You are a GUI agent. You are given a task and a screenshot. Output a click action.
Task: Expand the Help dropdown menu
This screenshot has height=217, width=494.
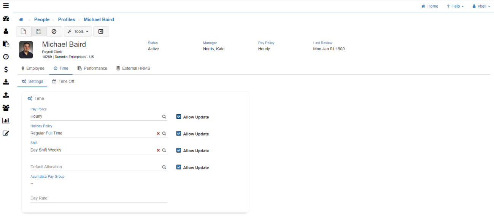455,6
